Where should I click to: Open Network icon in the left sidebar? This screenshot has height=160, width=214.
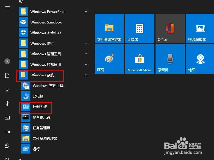(x=7, y=146)
